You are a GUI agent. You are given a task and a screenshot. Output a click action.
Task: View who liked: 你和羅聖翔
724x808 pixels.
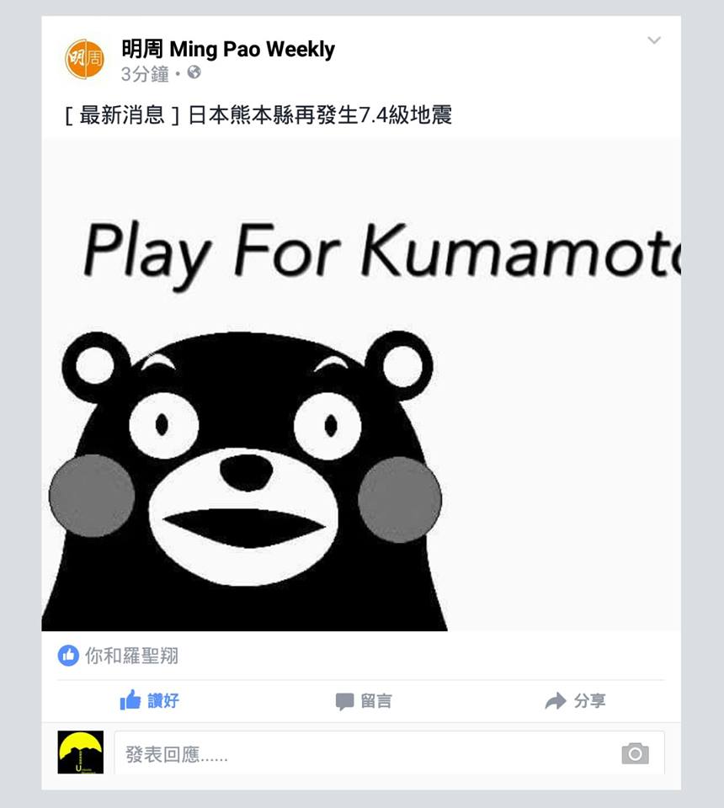tap(131, 656)
